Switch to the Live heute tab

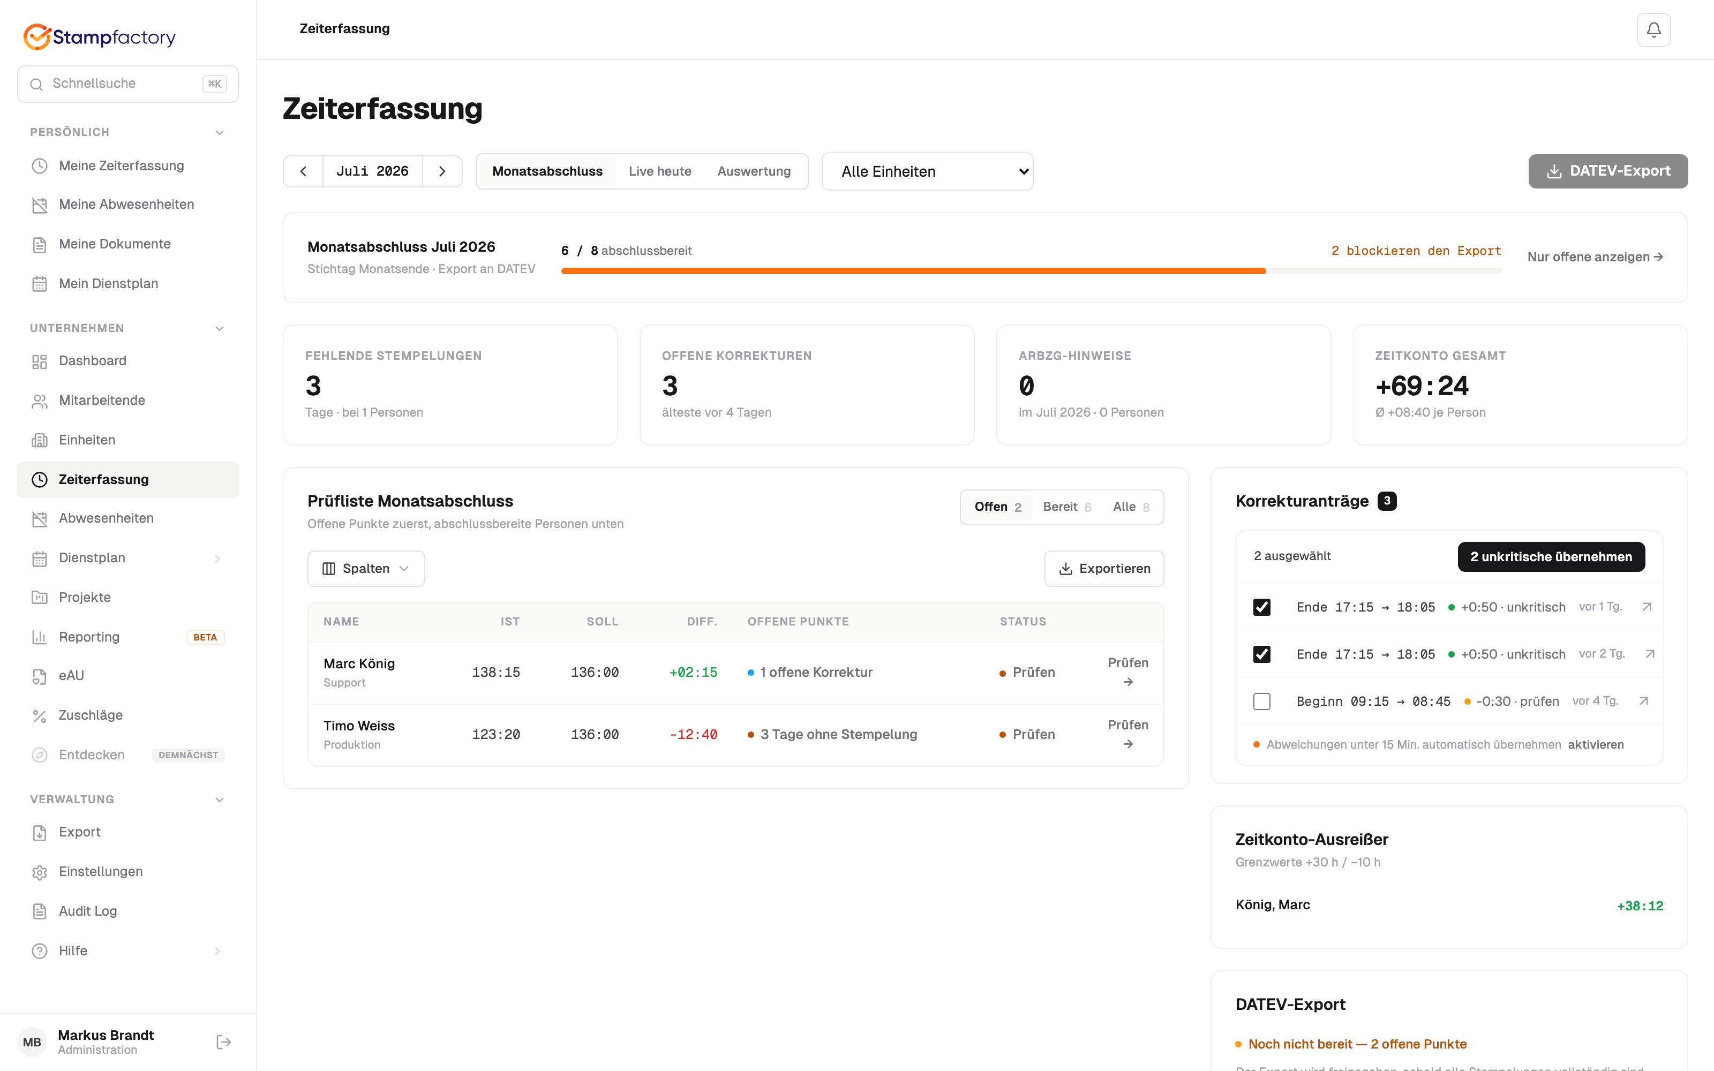point(659,171)
